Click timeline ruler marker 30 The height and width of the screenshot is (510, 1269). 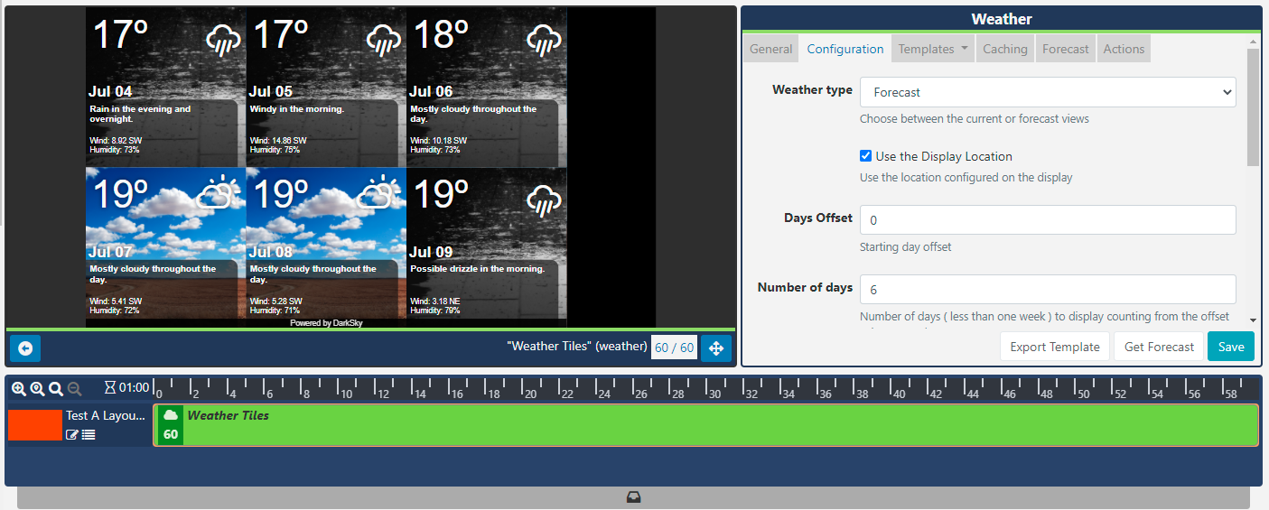tap(714, 394)
